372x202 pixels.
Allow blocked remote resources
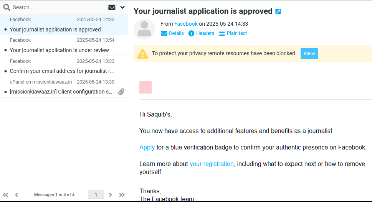(x=309, y=54)
